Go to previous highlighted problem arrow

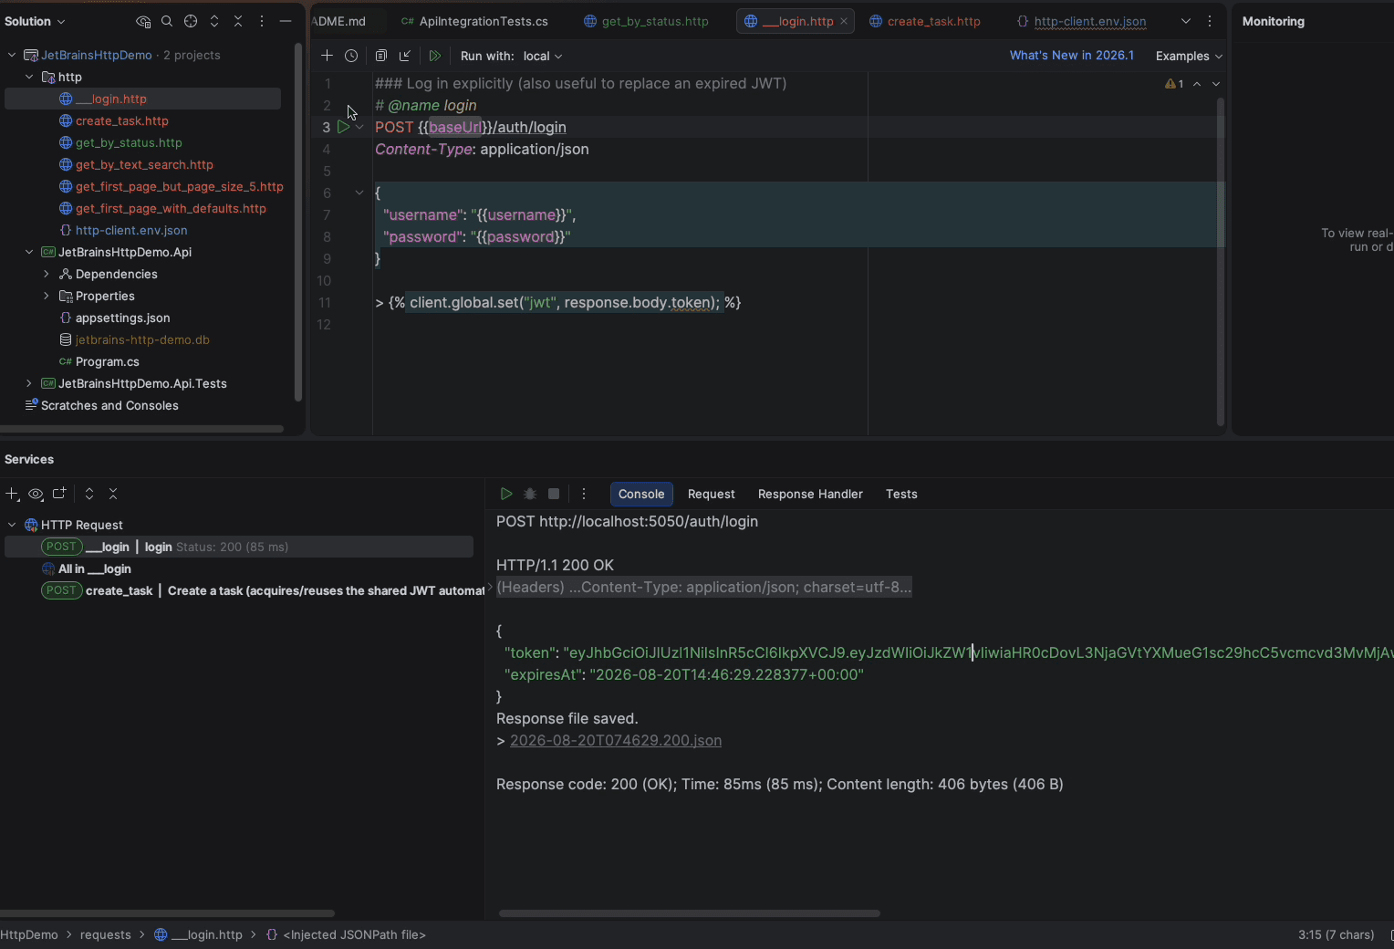(1197, 84)
